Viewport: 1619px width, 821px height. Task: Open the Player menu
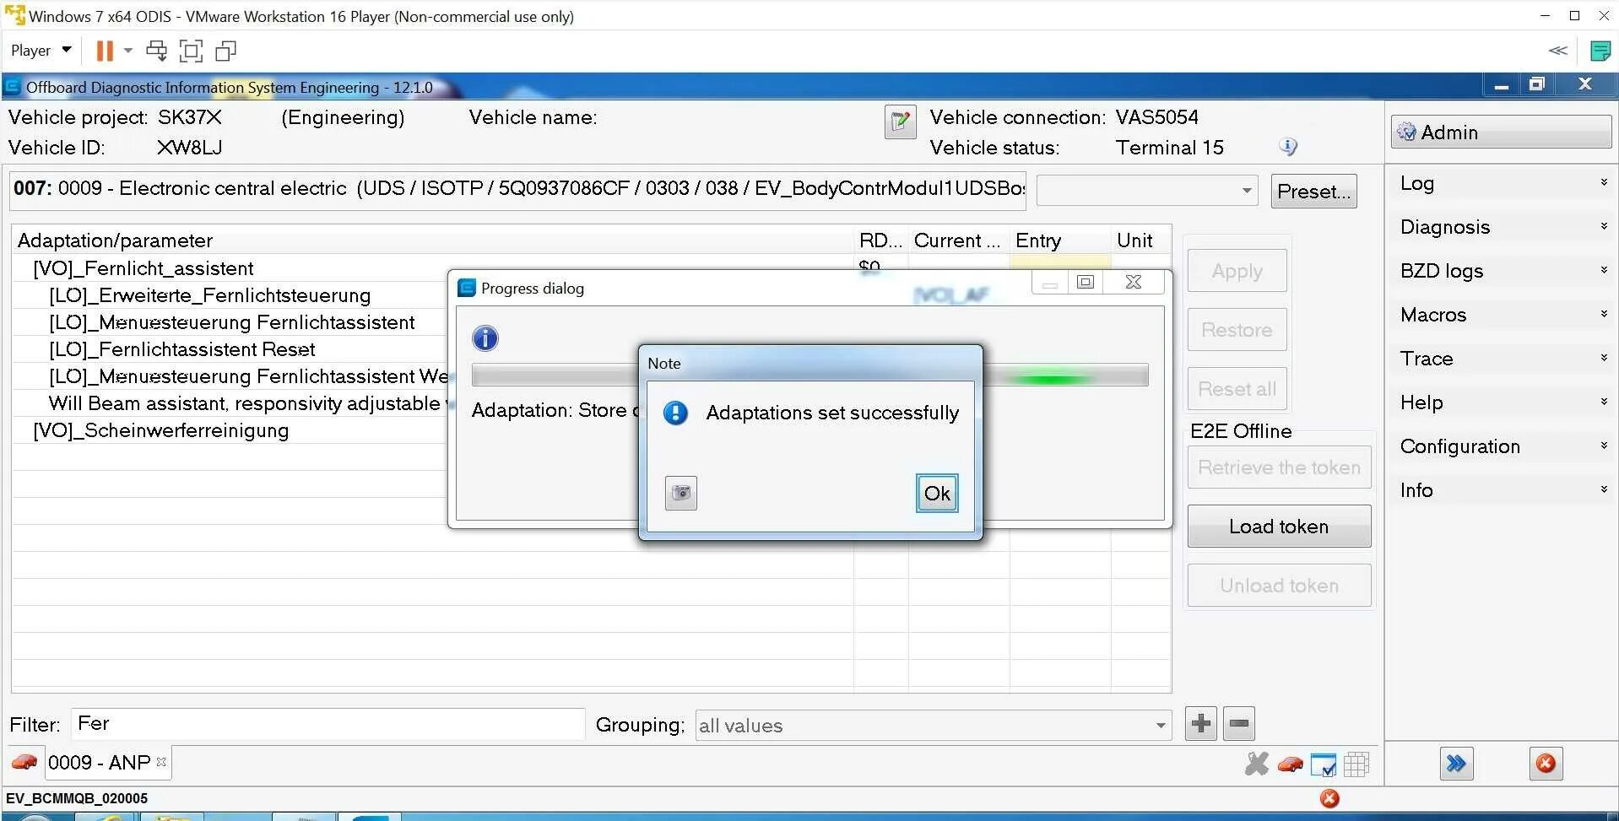tap(41, 51)
